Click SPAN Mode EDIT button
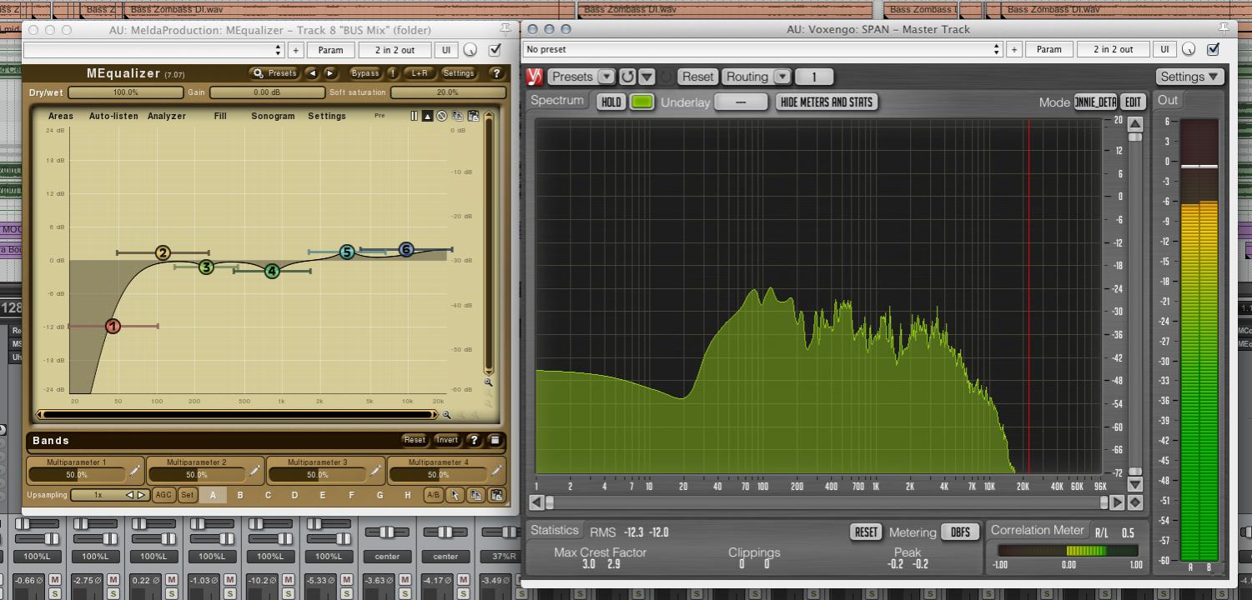Image resolution: width=1252 pixels, height=600 pixels. click(x=1133, y=102)
